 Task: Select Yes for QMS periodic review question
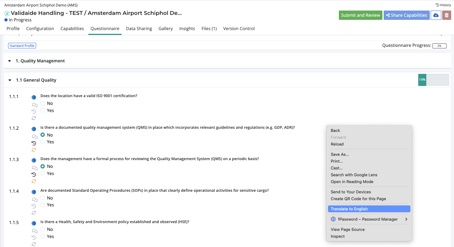click(43, 173)
